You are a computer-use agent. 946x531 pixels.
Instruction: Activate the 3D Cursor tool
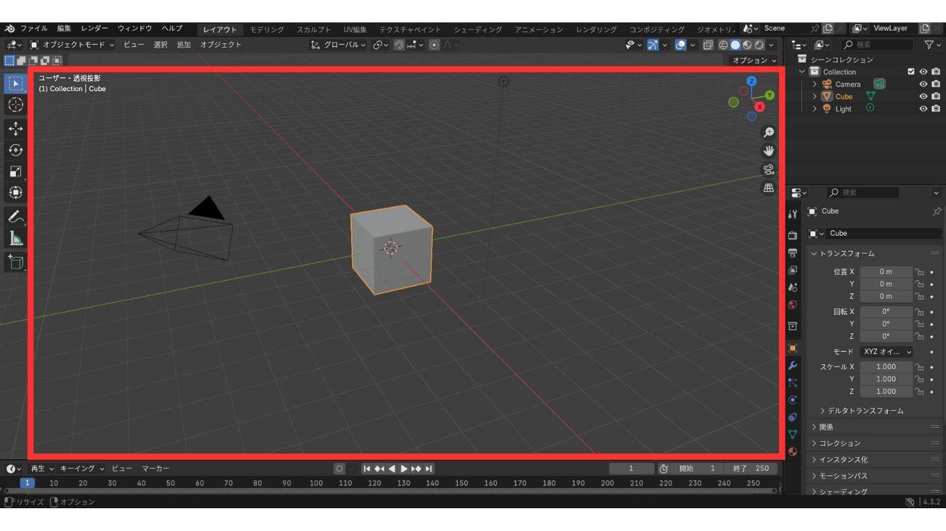coord(15,104)
